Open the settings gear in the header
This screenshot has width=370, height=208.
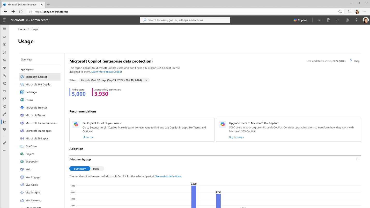[x=347, y=20]
